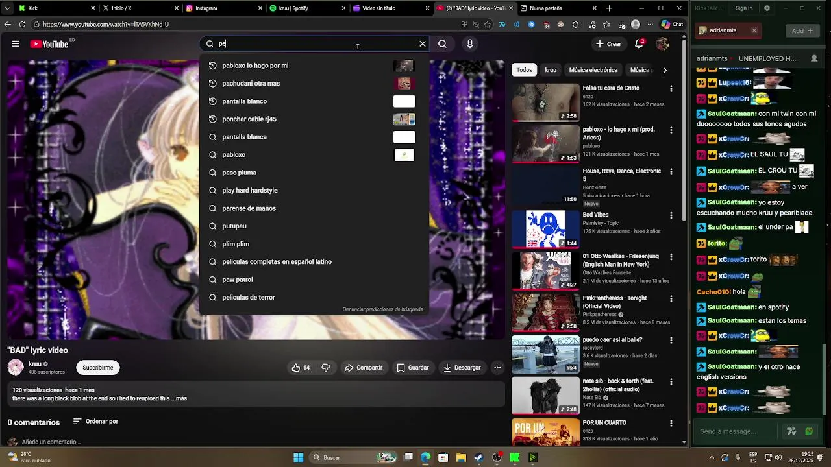Viewport: 831px width, 467px height.
Task: Start voice search with microphone icon
Action: 470,44
